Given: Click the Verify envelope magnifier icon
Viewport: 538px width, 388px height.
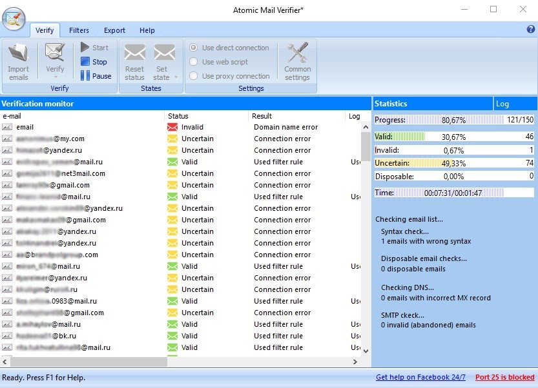Looking at the screenshot, I should (55, 53).
